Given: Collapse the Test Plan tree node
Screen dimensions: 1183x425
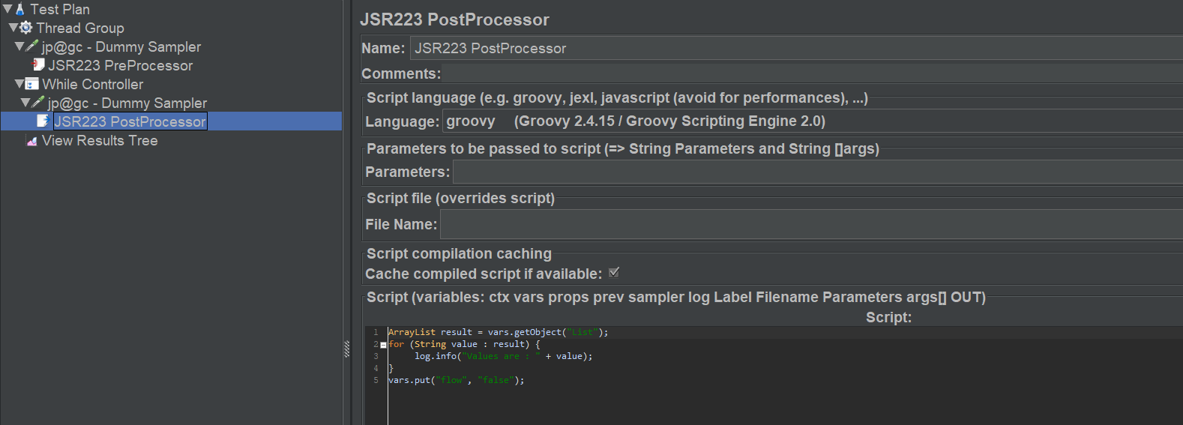Looking at the screenshot, I should pos(7,9).
